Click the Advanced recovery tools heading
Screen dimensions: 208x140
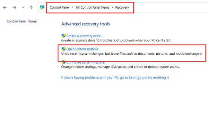85,24
